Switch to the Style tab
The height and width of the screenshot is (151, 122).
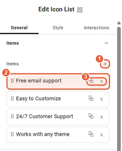coord(58,28)
